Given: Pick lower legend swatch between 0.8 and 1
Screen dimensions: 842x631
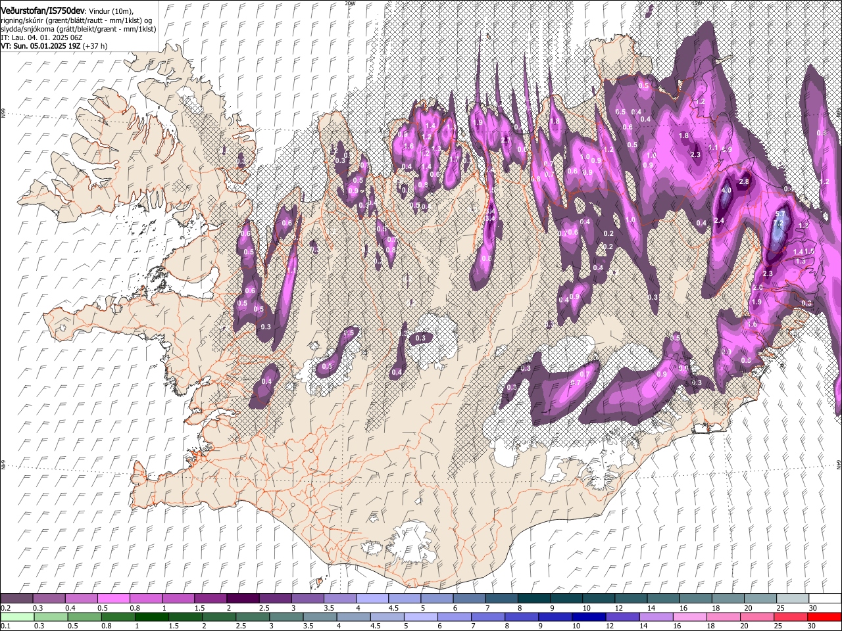Looking at the screenshot, I should pyautogui.click(x=118, y=617).
